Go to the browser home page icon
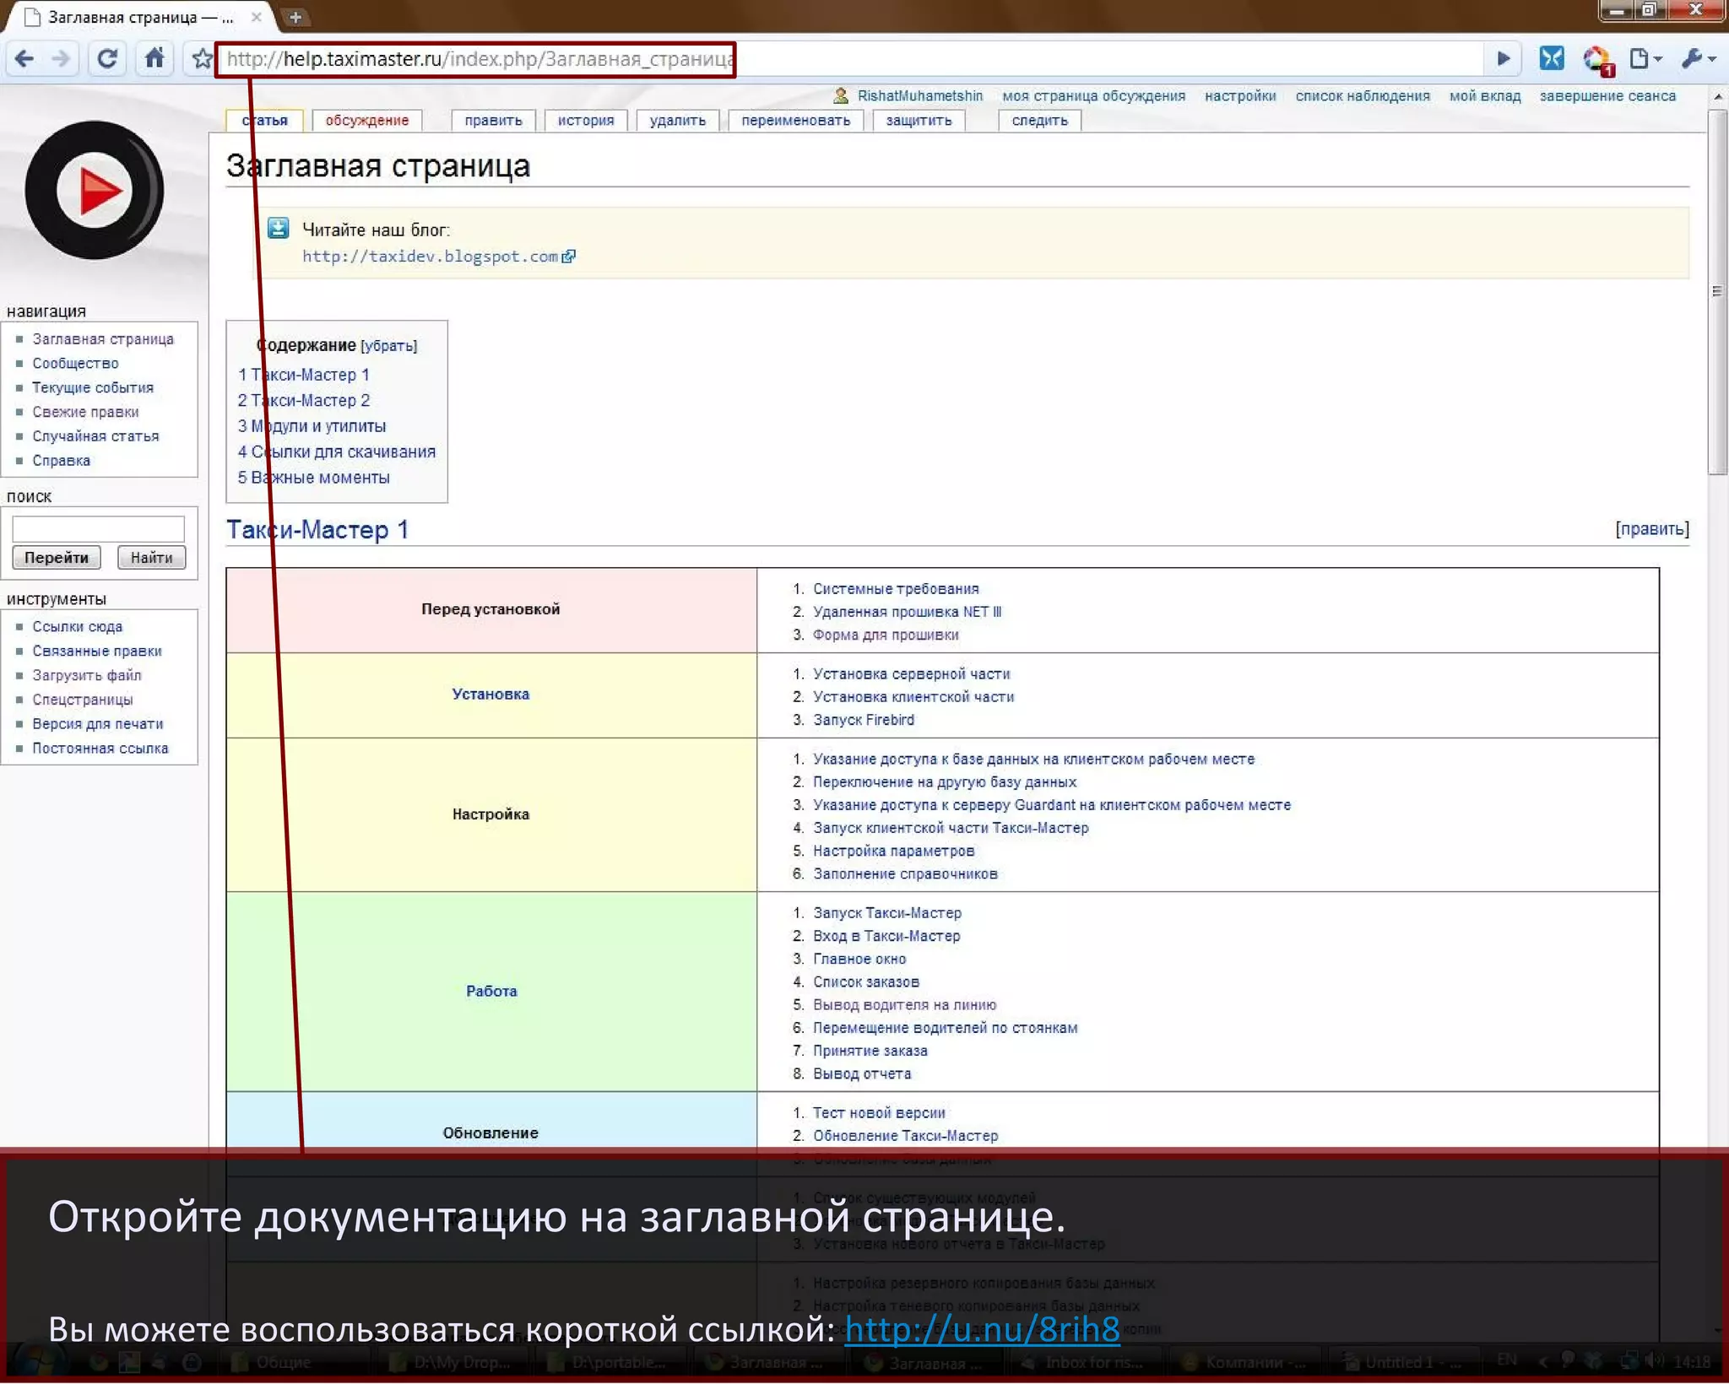 tap(154, 59)
